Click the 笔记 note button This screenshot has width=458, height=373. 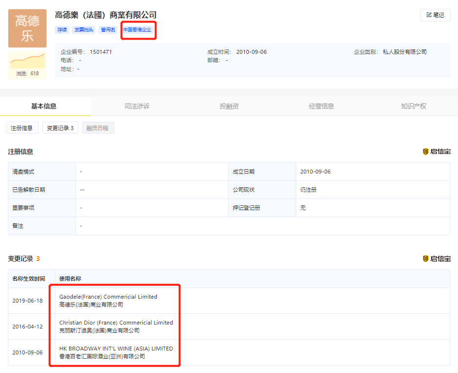[x=435, y=15]
